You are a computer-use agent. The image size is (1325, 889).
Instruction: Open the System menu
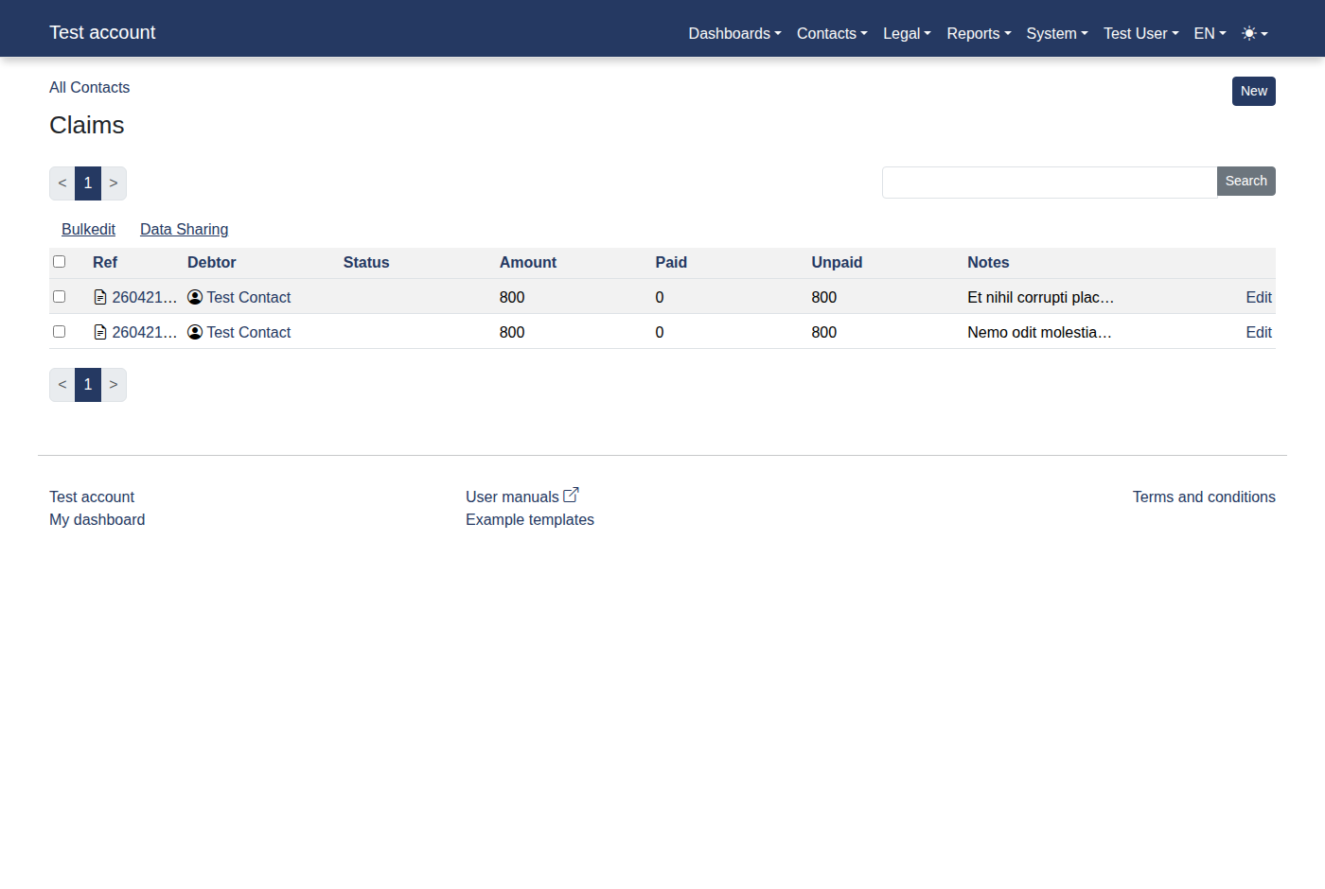1056,33
